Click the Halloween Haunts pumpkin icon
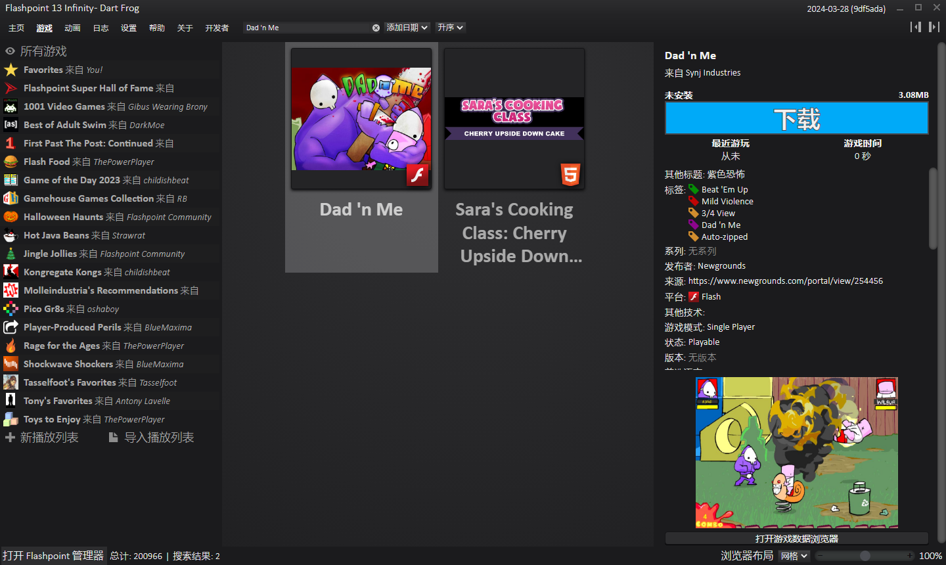The image size is (946, 565). [11, 217]
